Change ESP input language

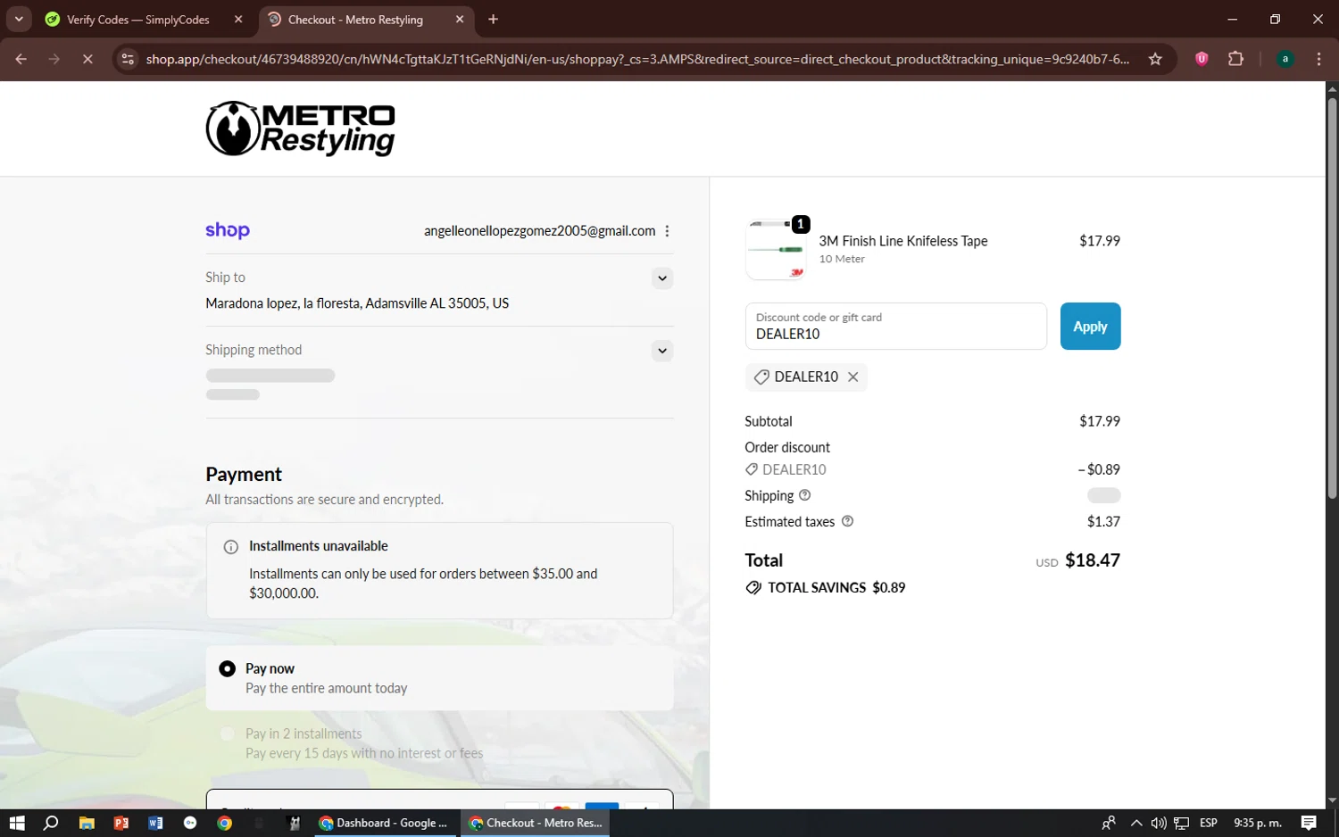(x=1209, y=823)
